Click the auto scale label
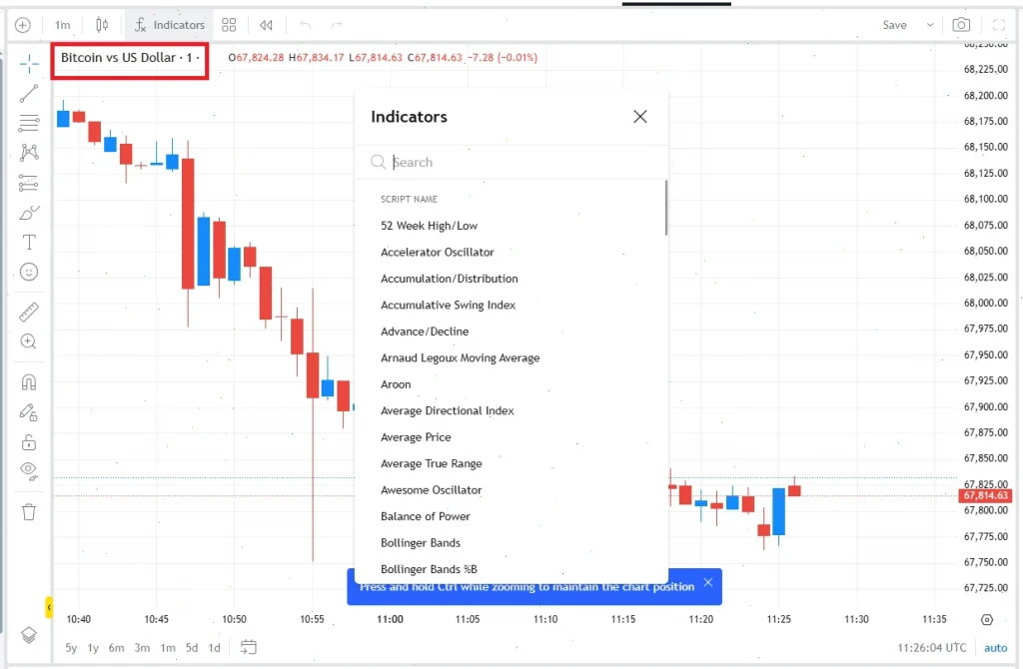 coord(996,647)
